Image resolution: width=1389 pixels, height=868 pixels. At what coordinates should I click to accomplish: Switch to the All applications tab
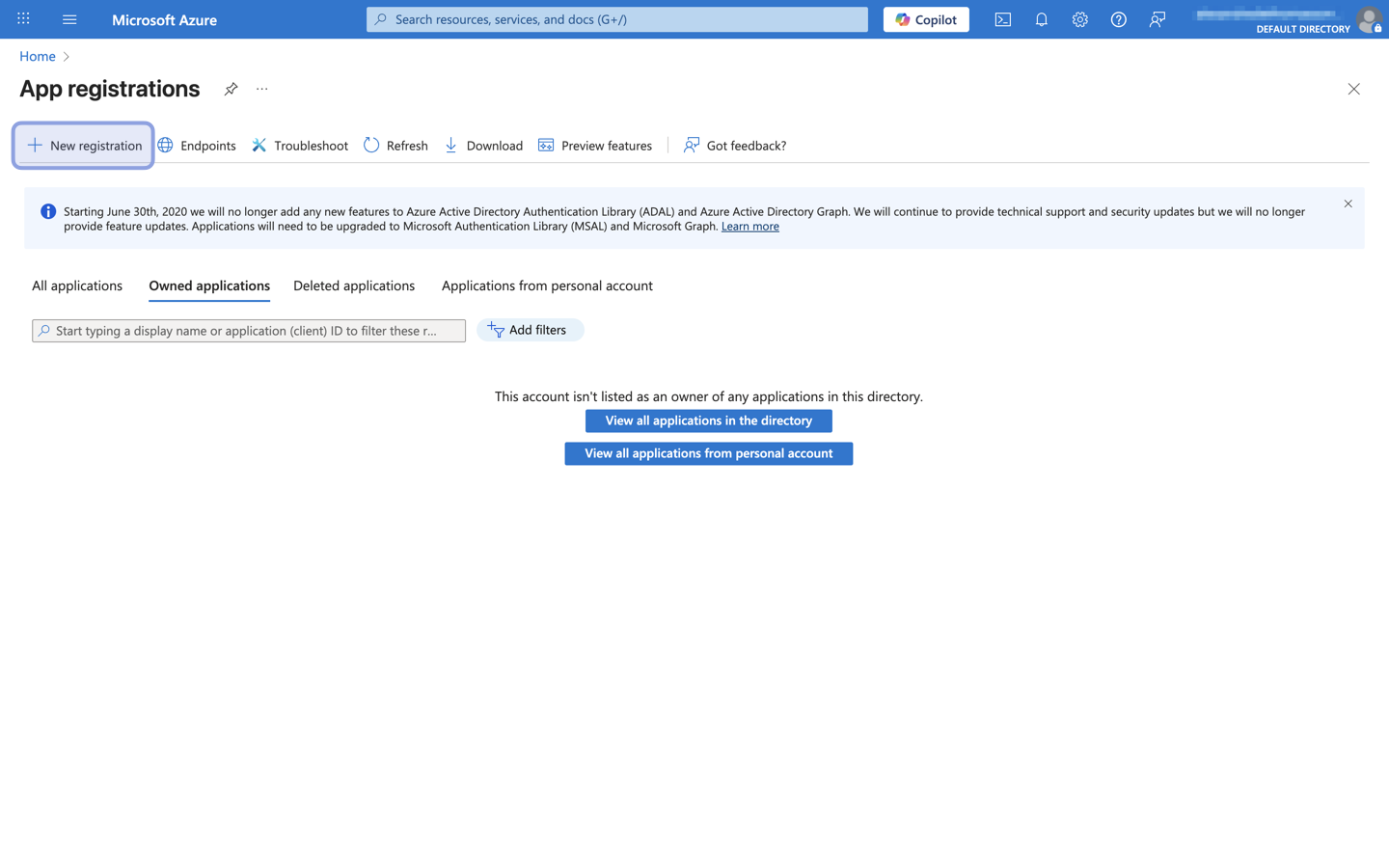(x=77, y=285)
